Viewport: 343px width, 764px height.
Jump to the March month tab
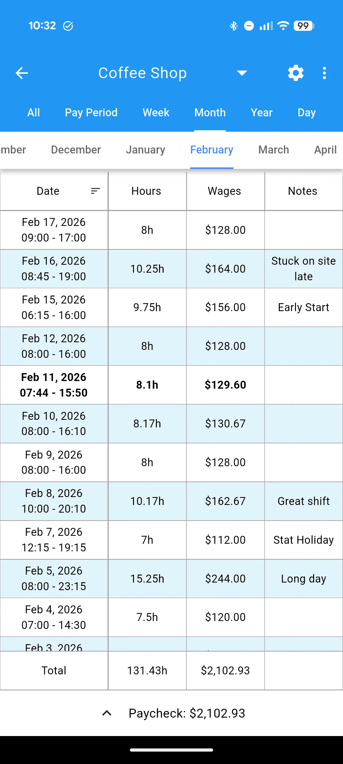point(273,149)
